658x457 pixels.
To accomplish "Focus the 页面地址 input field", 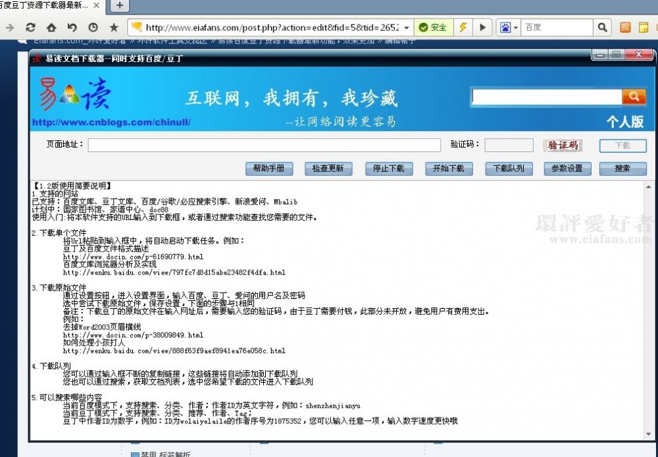I will 265,145.
